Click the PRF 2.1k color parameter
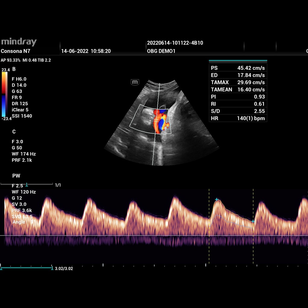The height and width of the screenshot is (308, 308). pyautogui.click(x=22, y=160)
